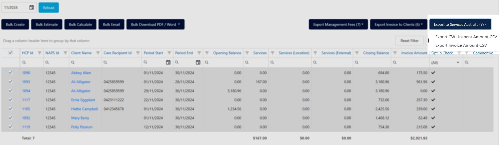Uncheck row checkbox for HCP 1092
The height and width of the screenshot is (145, 499).
tap(10, 118)
